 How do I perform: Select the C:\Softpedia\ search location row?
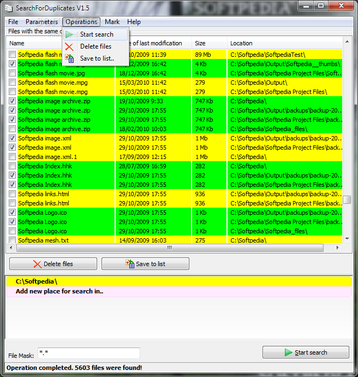pyautogui.click(x=179, y=281)
